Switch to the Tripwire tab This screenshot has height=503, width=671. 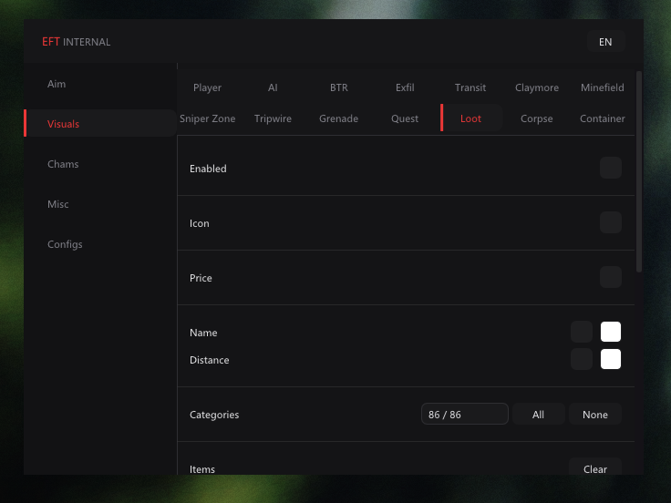tap(273, 118)
